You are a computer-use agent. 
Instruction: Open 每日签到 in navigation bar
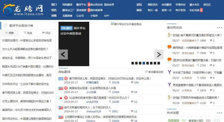pos(180,10)
